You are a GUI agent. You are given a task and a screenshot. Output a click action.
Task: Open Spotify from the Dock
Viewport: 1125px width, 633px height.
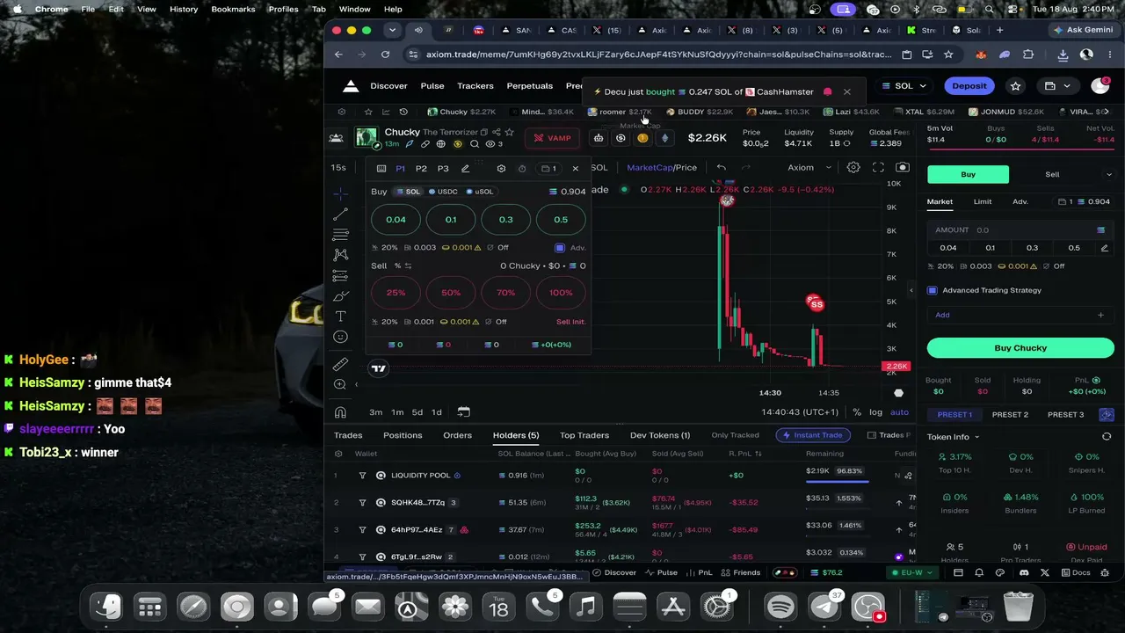coord(780,607)
